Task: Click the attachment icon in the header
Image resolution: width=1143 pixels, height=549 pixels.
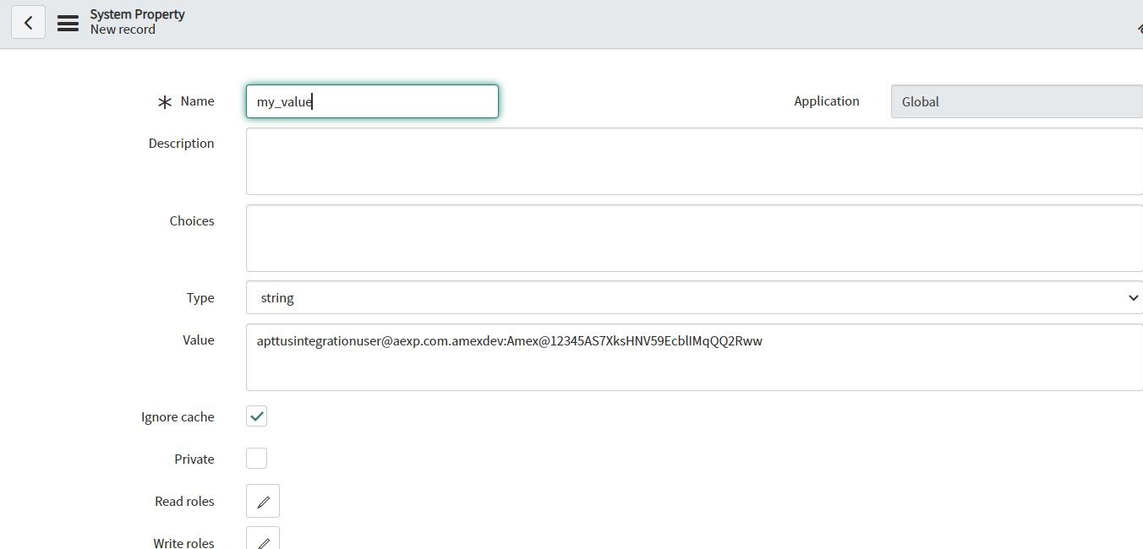Action: pyautogui.click(x=1139, y=28)
